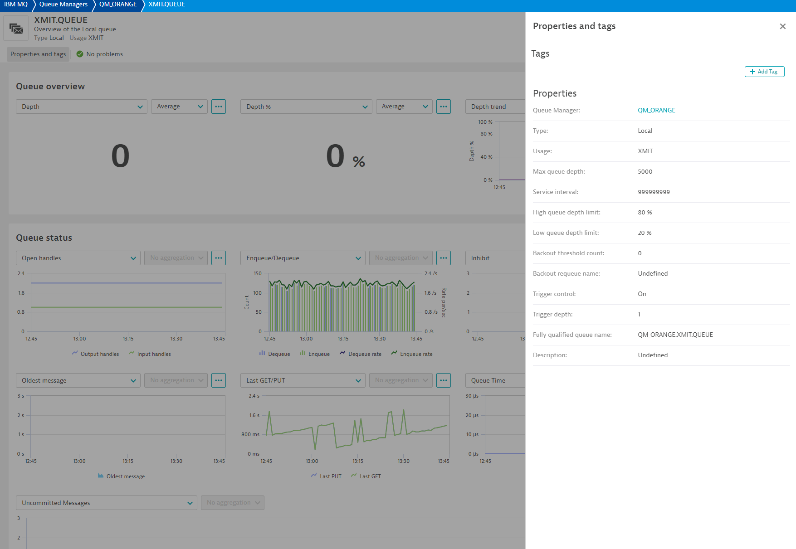Open more options for Depth tile
Screen dimensions: 796x549
tap(219, 107)
